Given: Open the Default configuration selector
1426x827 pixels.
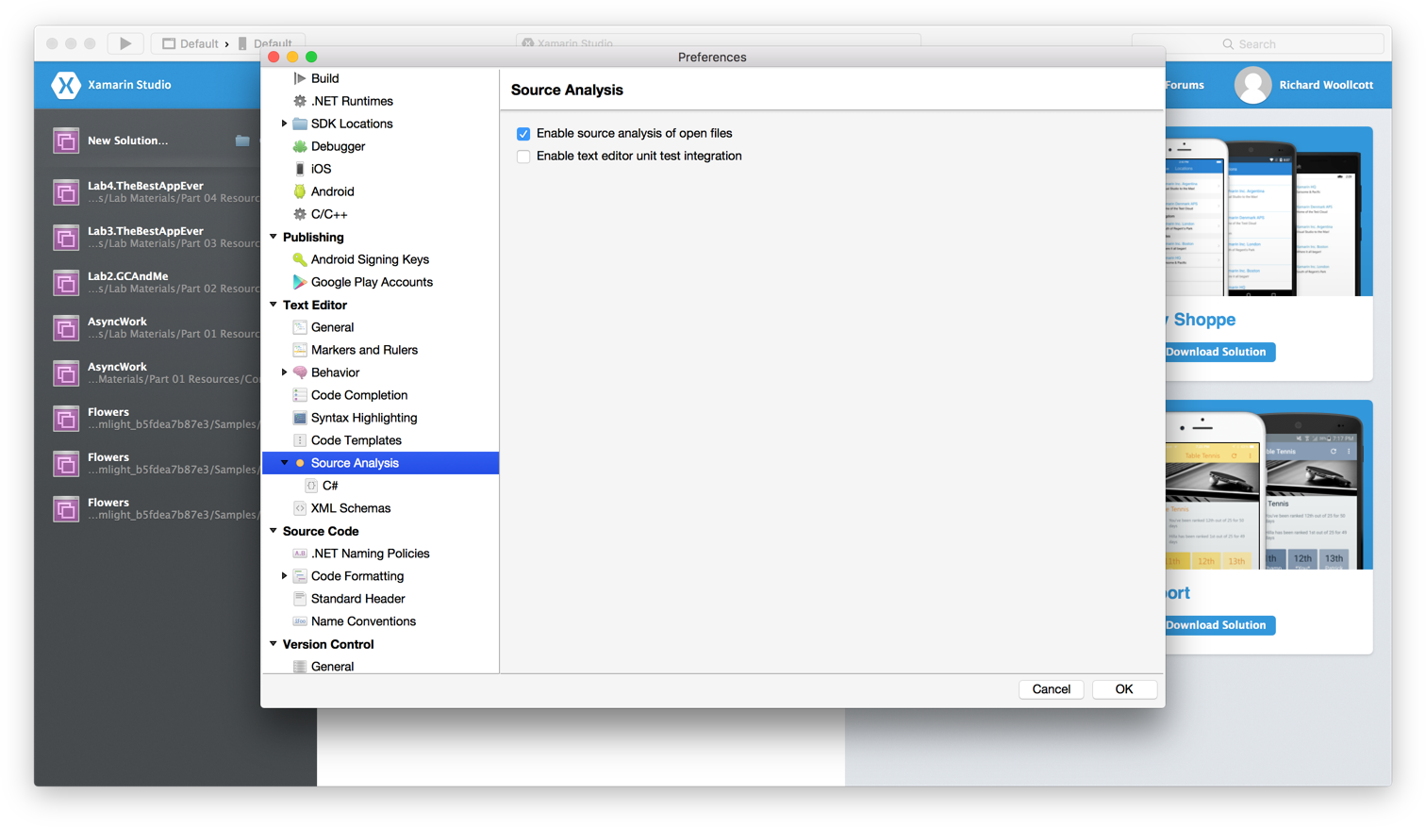Looking at the screenshot, I should [x=191, y=43].
